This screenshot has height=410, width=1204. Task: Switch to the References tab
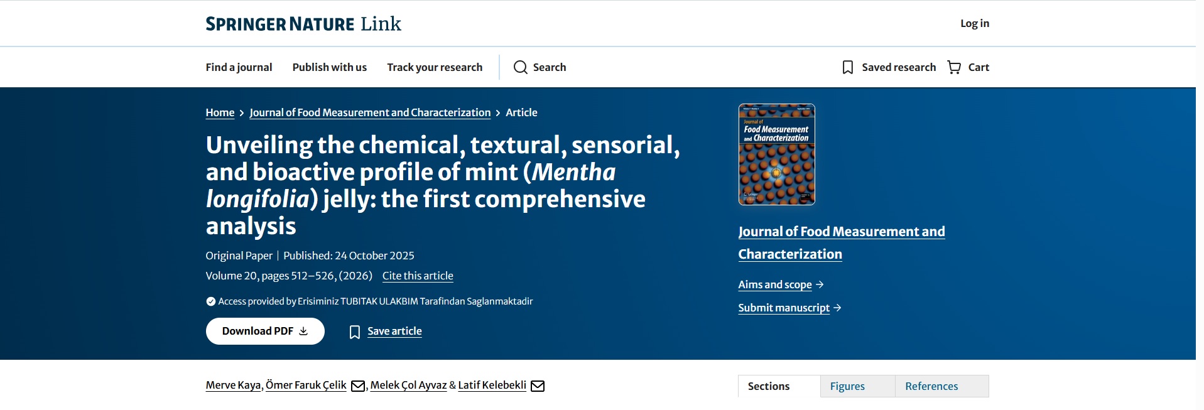coord(931,386)
